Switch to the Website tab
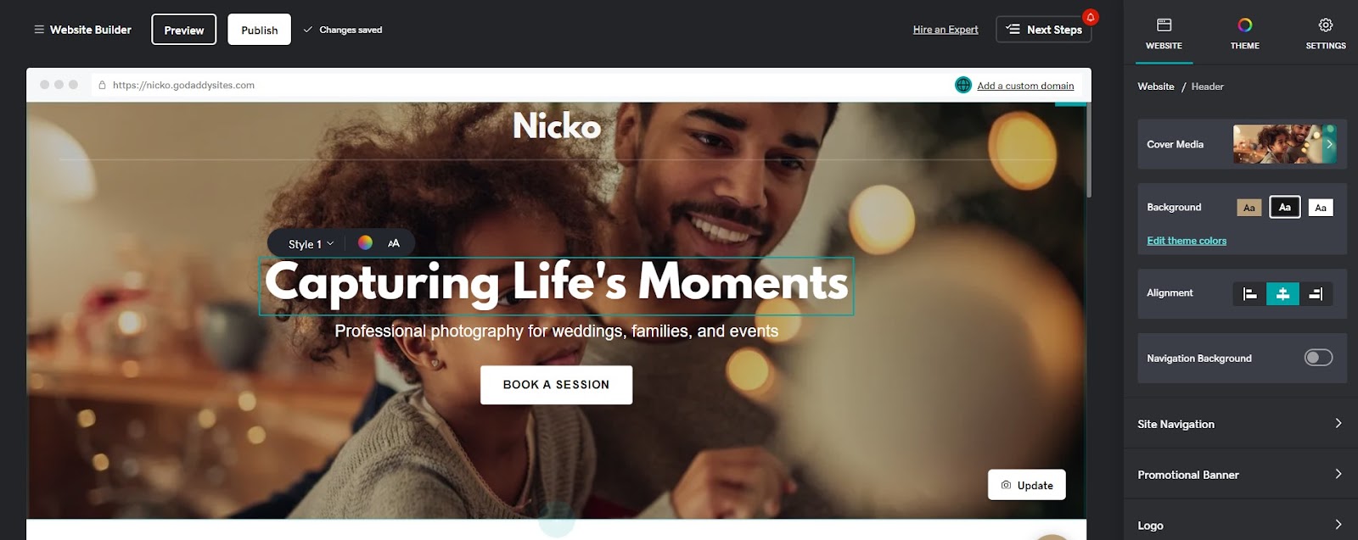The width and height of the screenshot is (1358, 540). [1164, 33]
